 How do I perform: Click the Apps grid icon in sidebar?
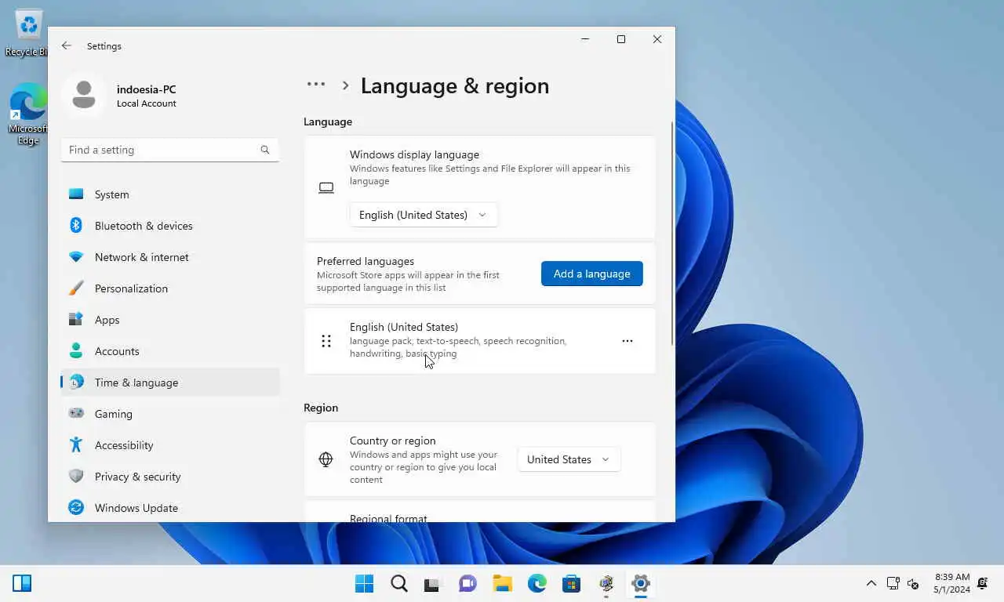[76, 319]
